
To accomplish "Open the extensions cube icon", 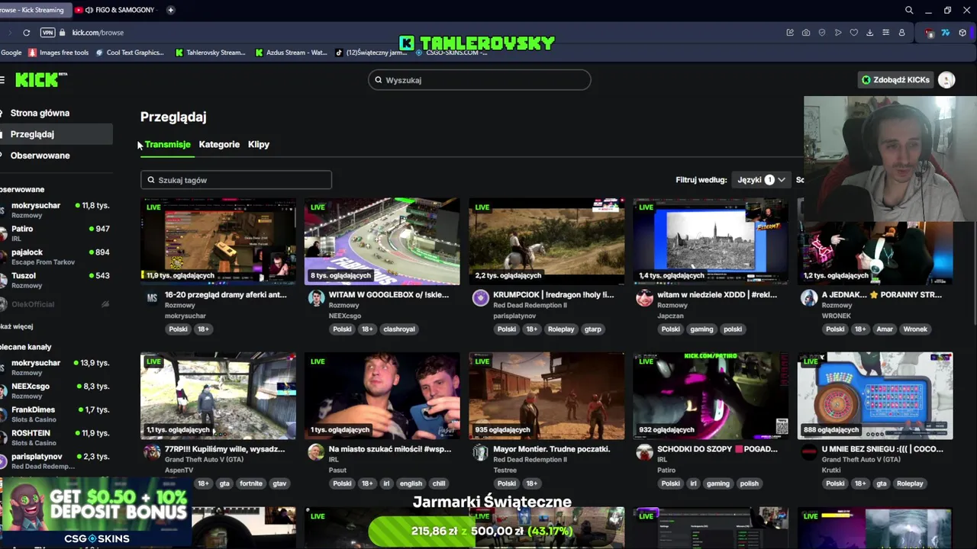I will click(962, 33).
